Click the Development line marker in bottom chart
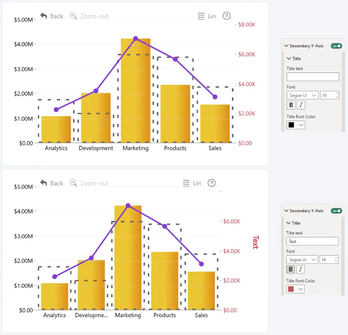 coord(91,258)
